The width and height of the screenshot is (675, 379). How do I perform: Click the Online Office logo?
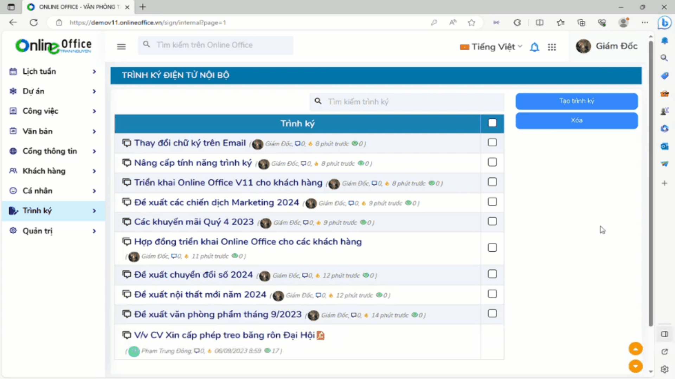[53, 46]
